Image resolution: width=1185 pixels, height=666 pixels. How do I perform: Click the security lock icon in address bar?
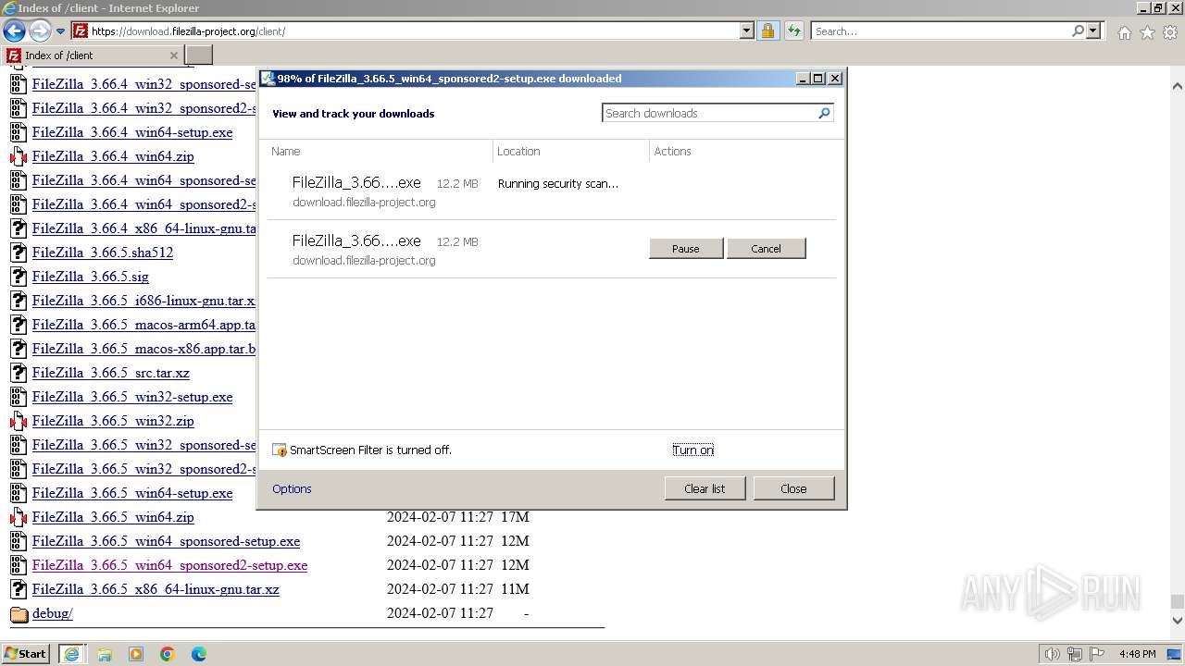(x=767, y=31)
